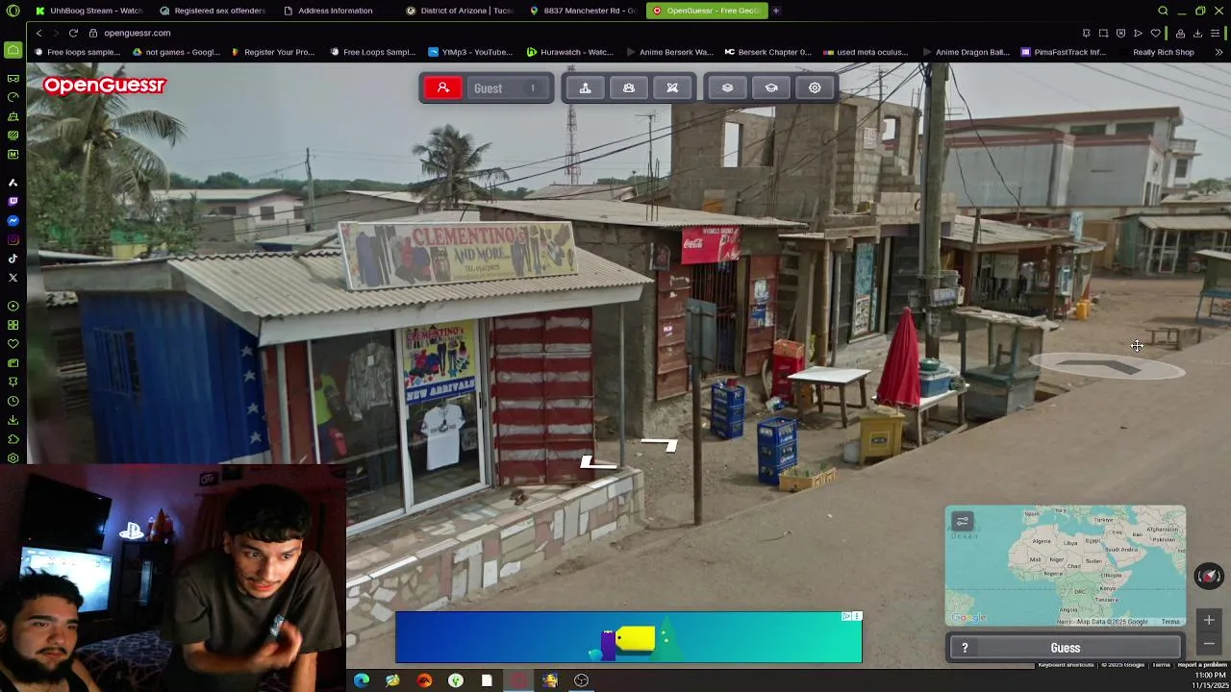
Task: Open the leaderboard podium icon
Action: [x=585, y=87]
